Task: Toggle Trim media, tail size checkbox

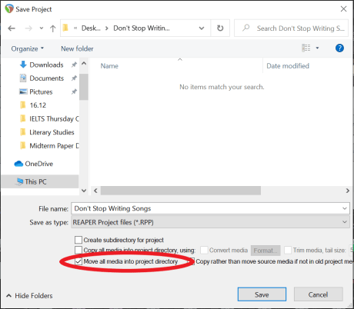Action: coord(288,250)
